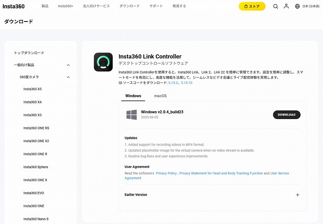
Task: Switch to the macOS tab
Action: pos(160,96)
